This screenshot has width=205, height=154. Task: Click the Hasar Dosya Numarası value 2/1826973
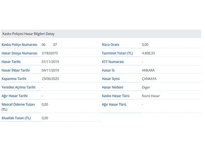49,53
